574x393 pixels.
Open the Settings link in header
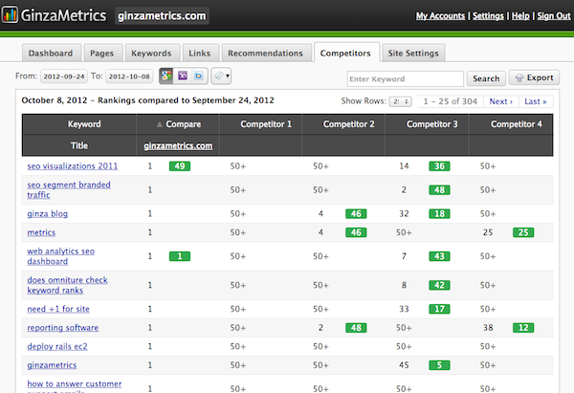488,16
